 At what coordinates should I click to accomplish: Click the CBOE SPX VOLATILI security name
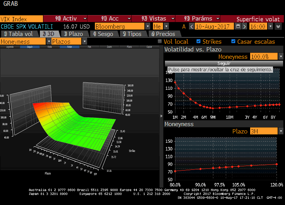point(27,27)
